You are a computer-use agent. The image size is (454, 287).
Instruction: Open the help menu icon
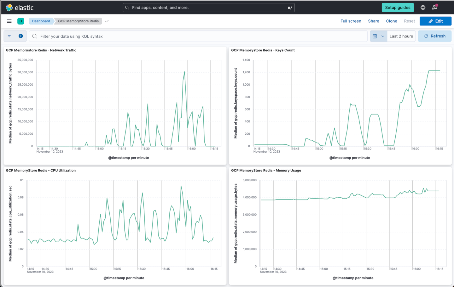tap(423, 8)
